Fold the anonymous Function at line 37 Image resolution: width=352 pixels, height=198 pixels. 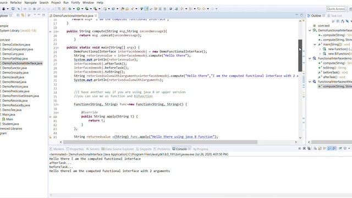pos(58,105)
